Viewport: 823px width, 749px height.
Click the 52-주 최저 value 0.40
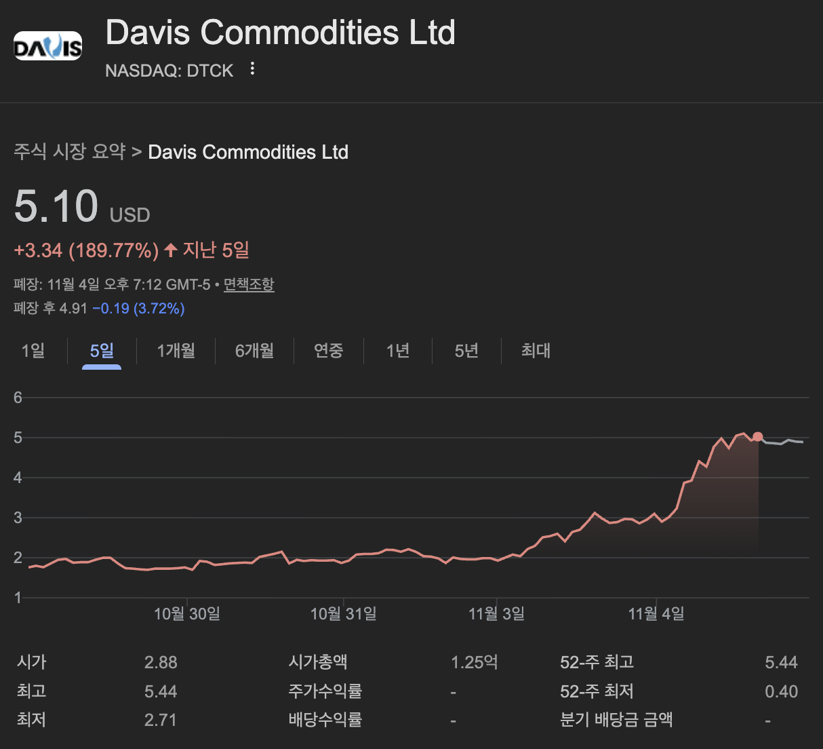pyautogui.click(x=782, y=691)
